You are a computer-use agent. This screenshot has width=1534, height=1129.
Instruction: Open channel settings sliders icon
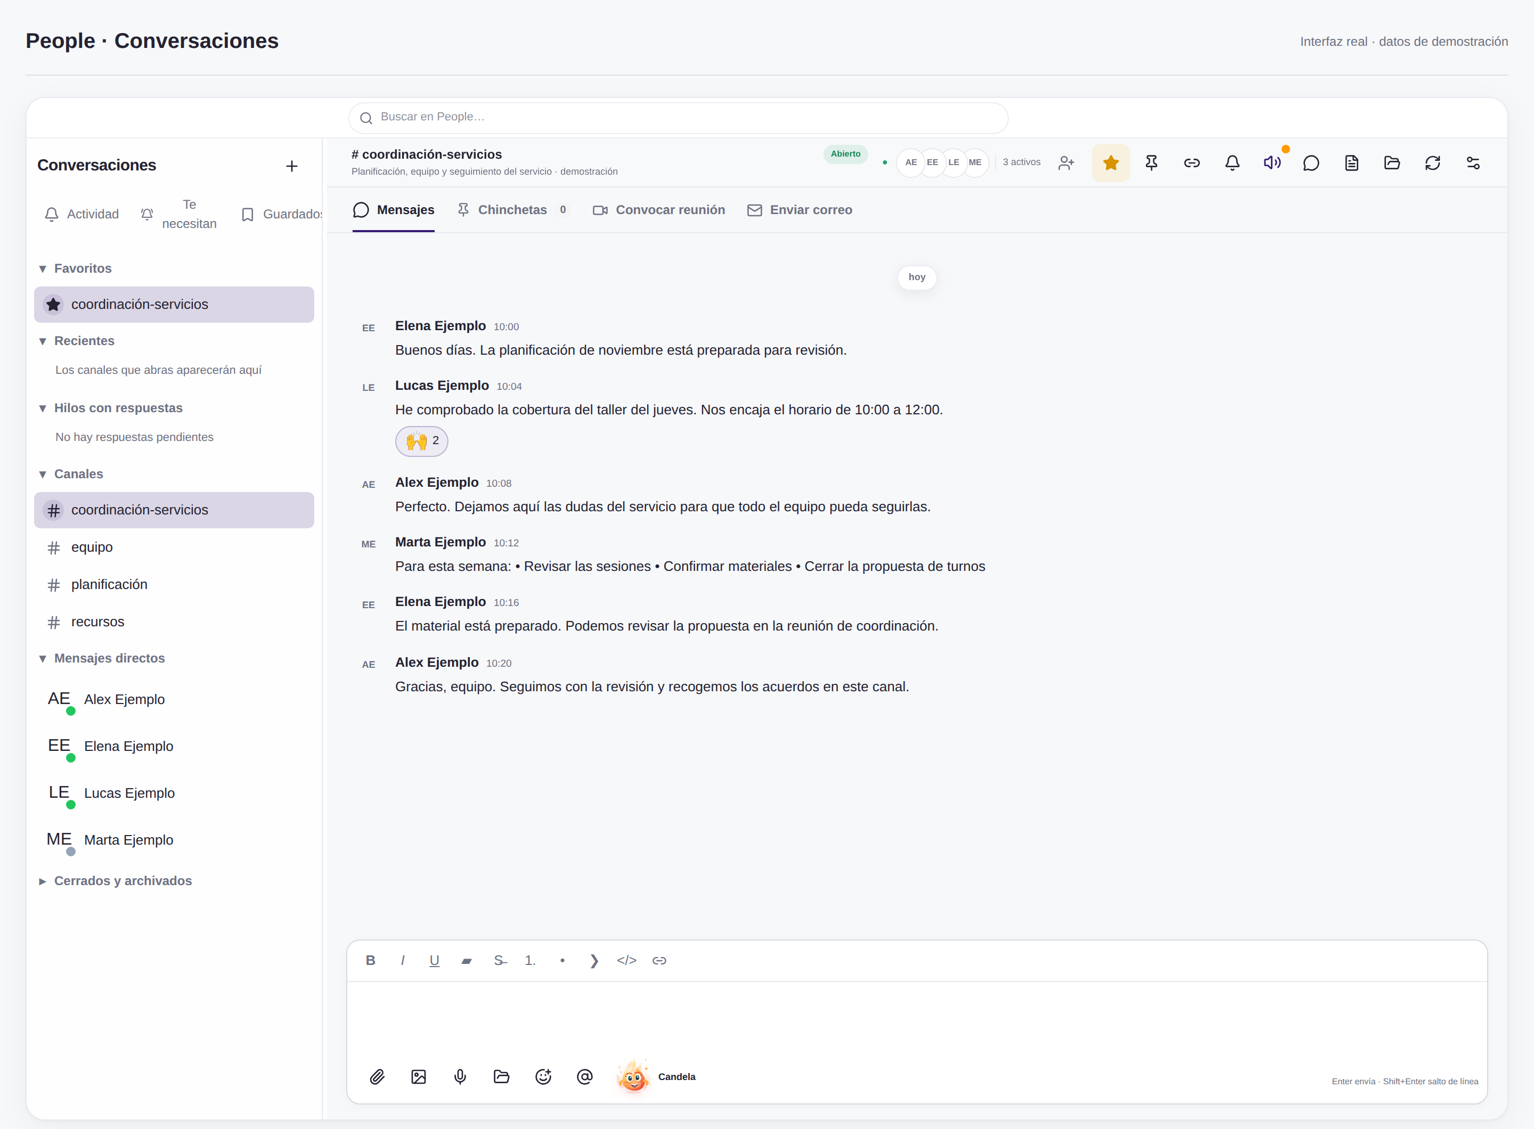tap(1473, 162)
